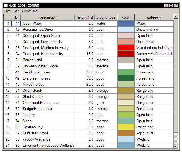This screenshot has height=153, width=182.
Task: Click the category column header
Action: 154,17
